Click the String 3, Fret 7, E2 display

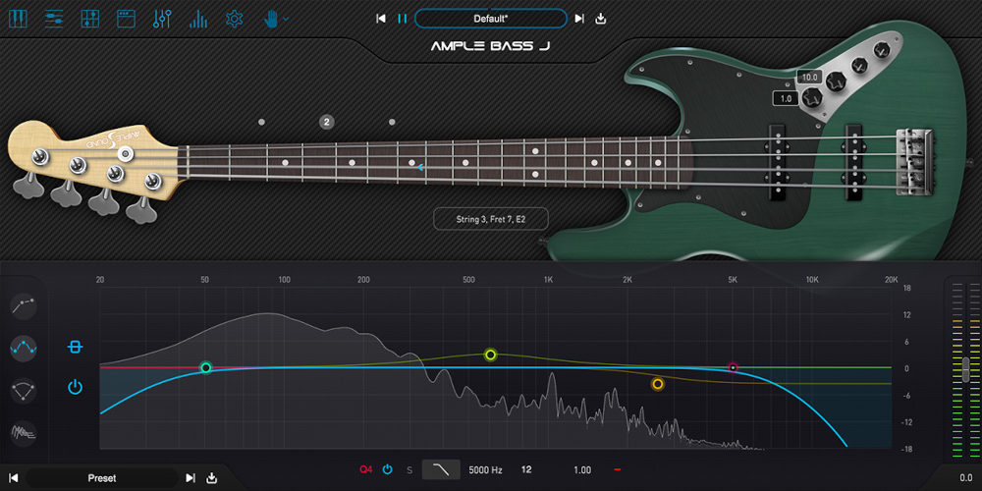click(x=491, y=220)
